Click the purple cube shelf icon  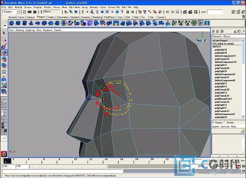[x=90, y=23]
